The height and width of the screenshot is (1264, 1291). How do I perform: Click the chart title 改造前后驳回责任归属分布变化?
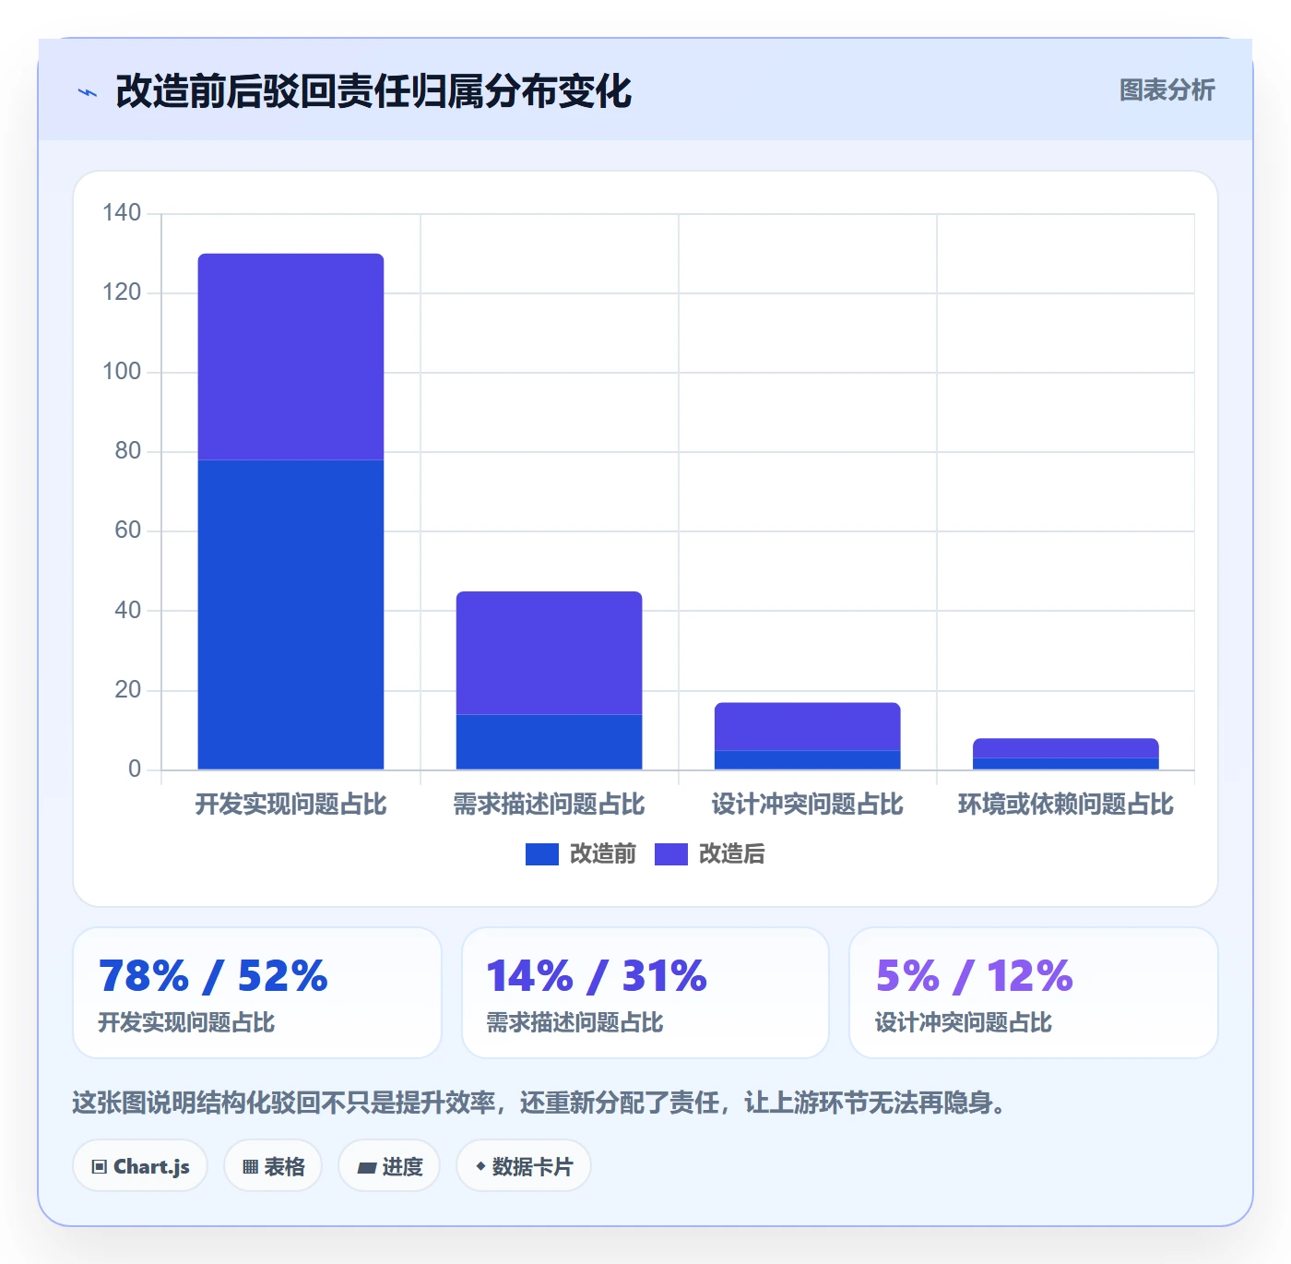pyautogui.click(x=373, y=91)
